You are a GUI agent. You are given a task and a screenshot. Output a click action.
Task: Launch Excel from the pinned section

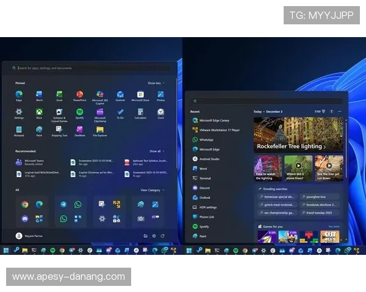coord(59,95)
